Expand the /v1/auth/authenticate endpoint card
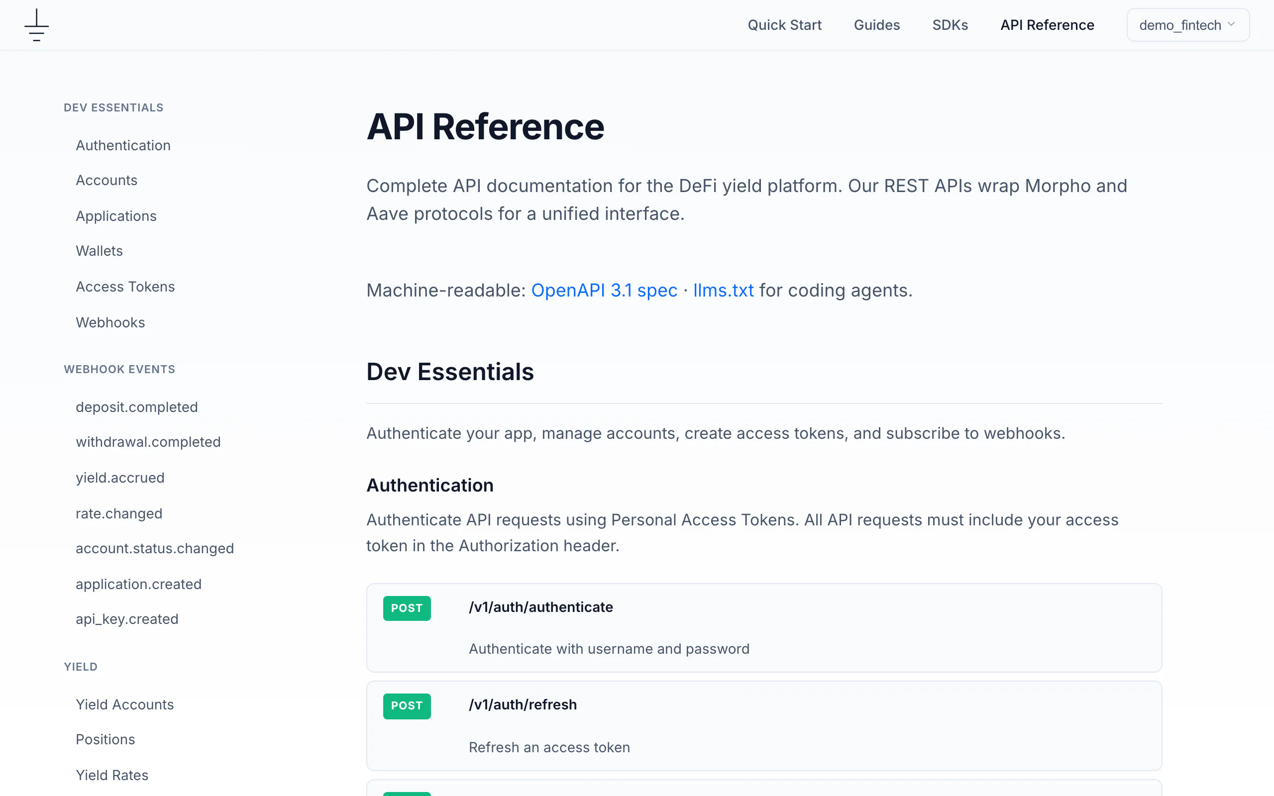The width and height of the screenshot is (1274, 796). [764, 627]
